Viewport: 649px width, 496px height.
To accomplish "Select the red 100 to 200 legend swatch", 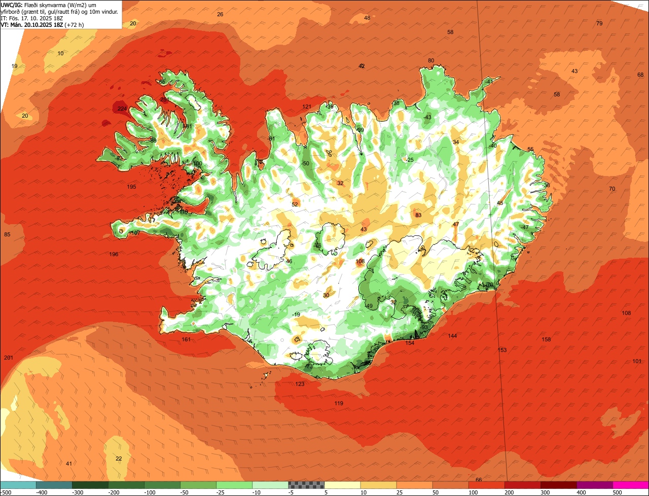I will point(486,485).
